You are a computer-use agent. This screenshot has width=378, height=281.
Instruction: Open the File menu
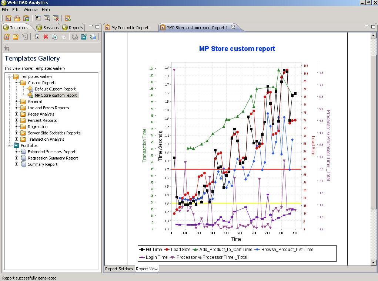click(5, 10)
